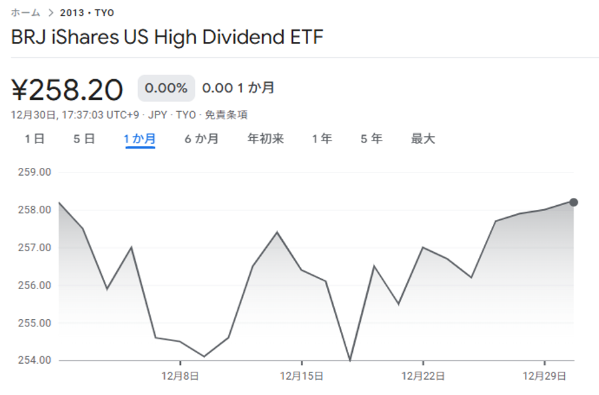Switch to 年初来 year-to-date view
This screenshot has height=395, width=599.
click(x=265, y=139)
